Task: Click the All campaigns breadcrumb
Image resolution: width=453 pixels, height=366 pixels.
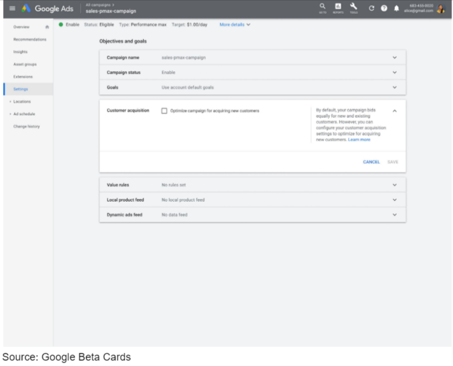Action: (98, 5)
